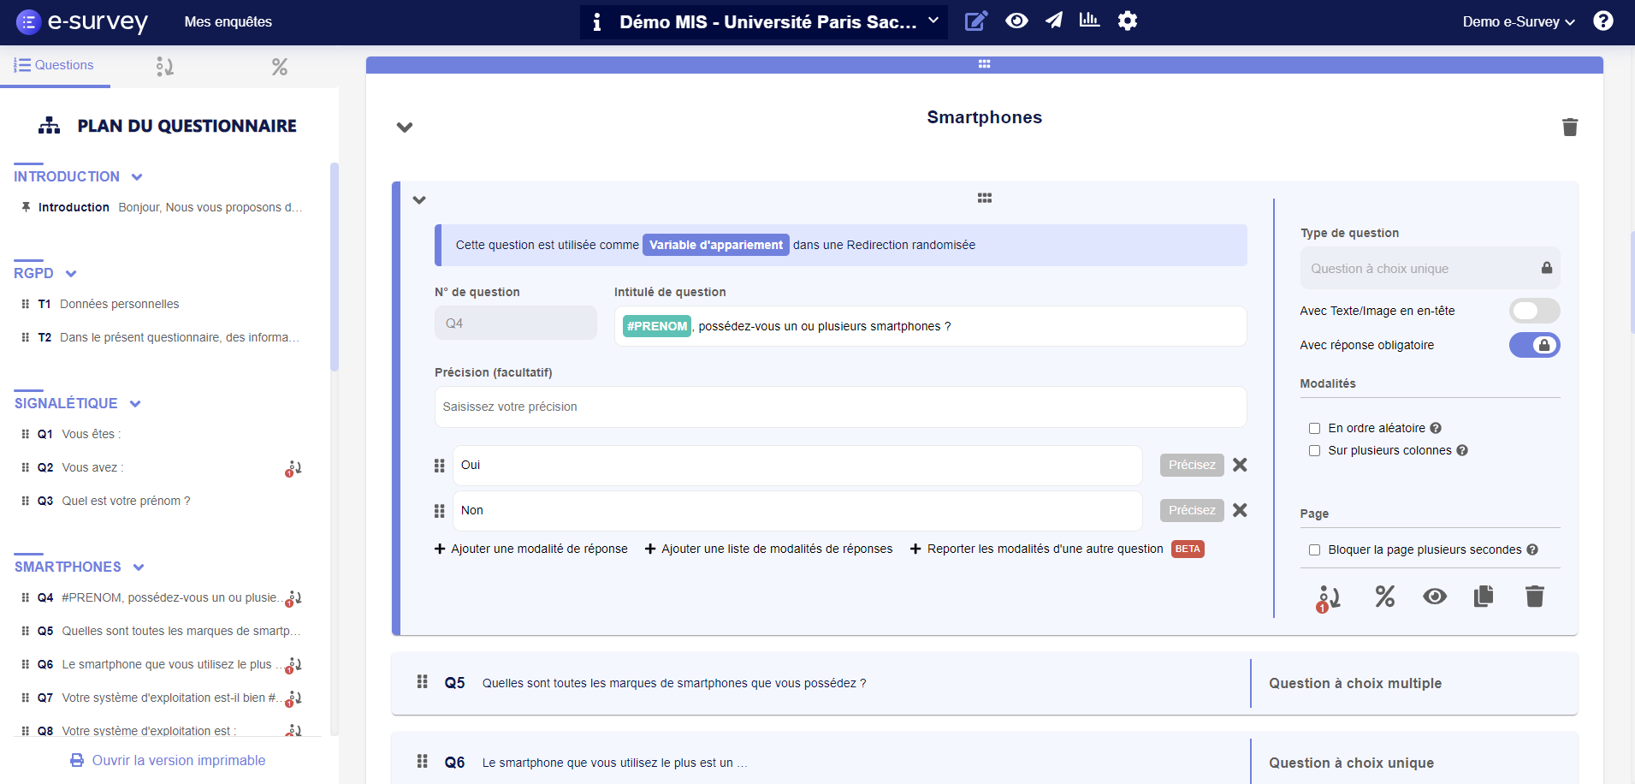Open survey settings with the gear icon

pyautogui.click(x=1128, y=21)
